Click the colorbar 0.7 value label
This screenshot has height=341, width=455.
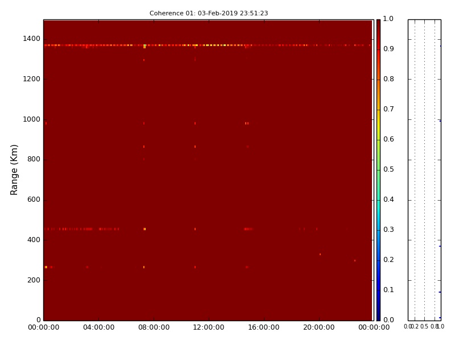388,109
